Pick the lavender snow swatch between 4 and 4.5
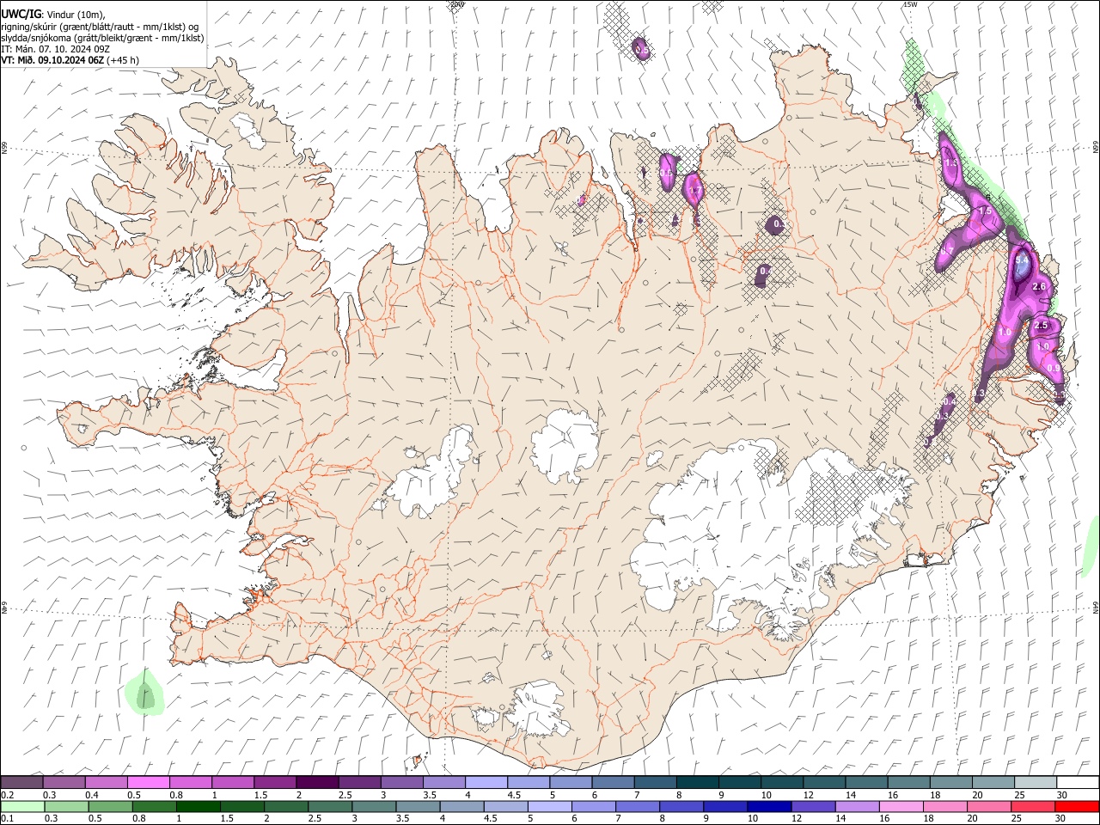 [486, 783]
